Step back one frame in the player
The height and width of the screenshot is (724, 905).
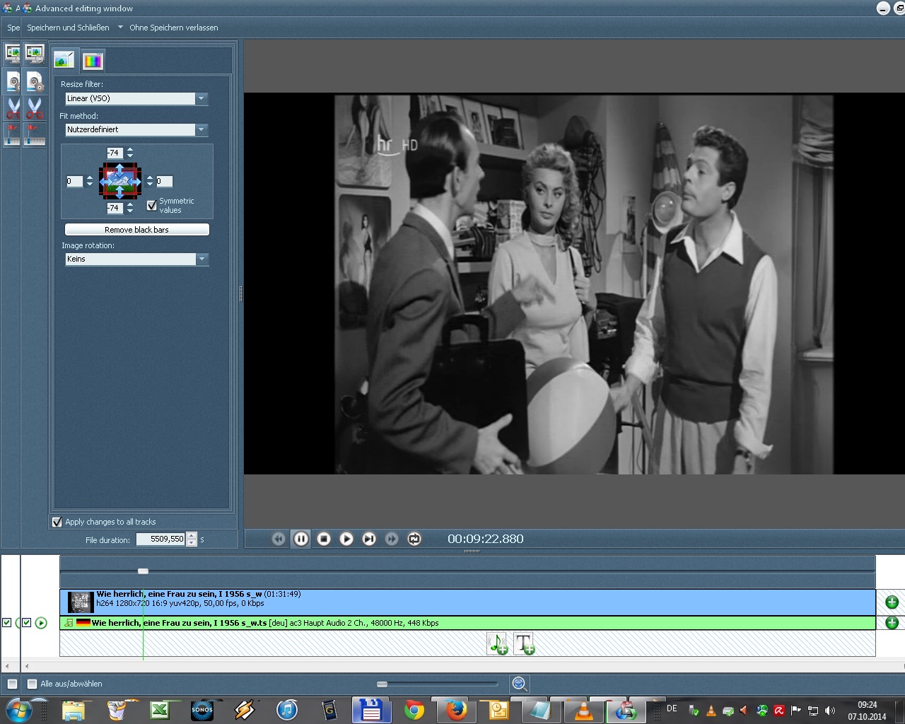point(279,539)
